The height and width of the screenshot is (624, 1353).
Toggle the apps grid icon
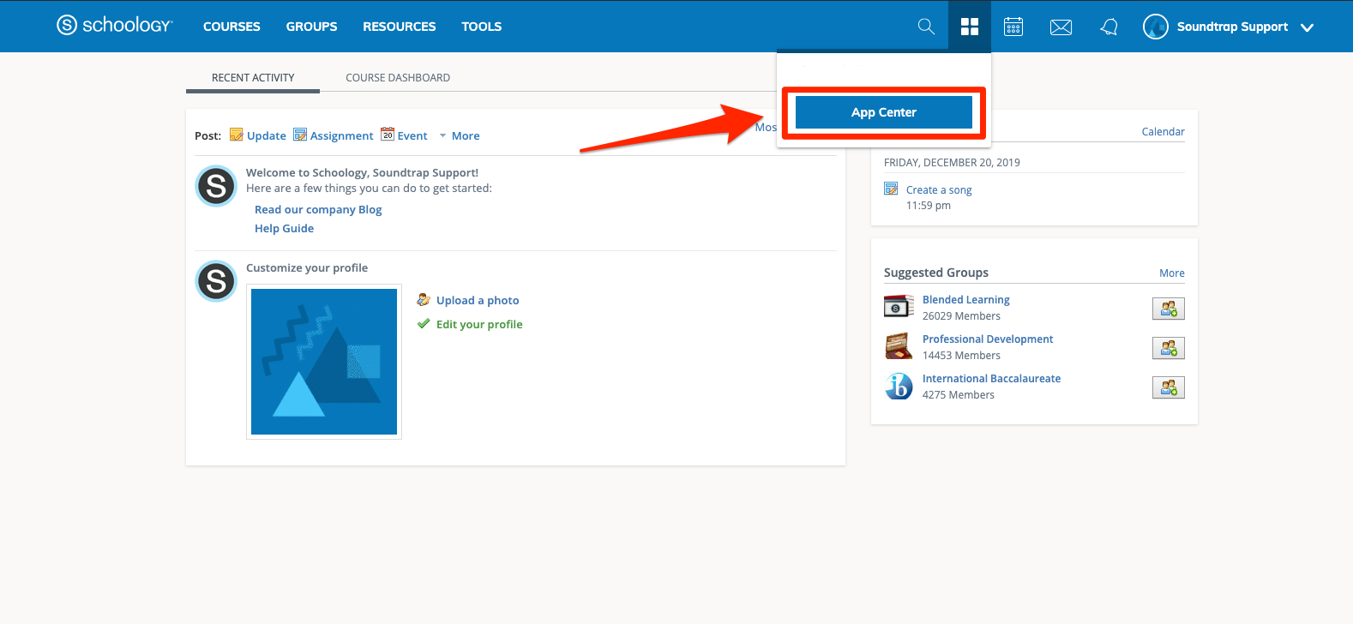(970, 27)
